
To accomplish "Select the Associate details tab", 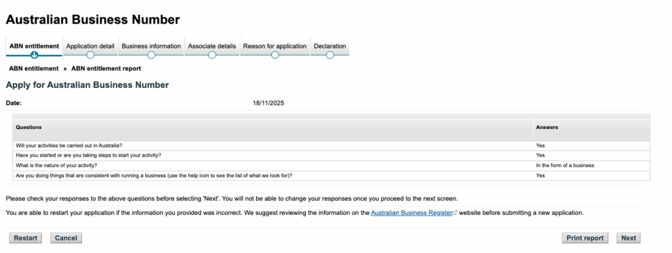I will tap(212, 47).
